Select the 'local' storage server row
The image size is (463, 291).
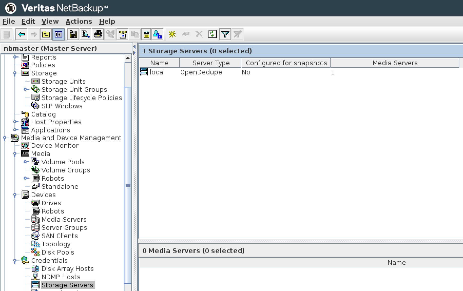coord(301,72)
